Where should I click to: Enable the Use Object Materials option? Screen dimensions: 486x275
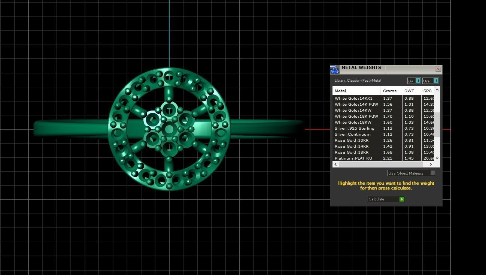pos(411,173)
